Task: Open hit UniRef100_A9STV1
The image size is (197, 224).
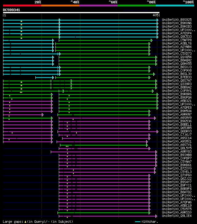Action: click(x=177, y=145)
